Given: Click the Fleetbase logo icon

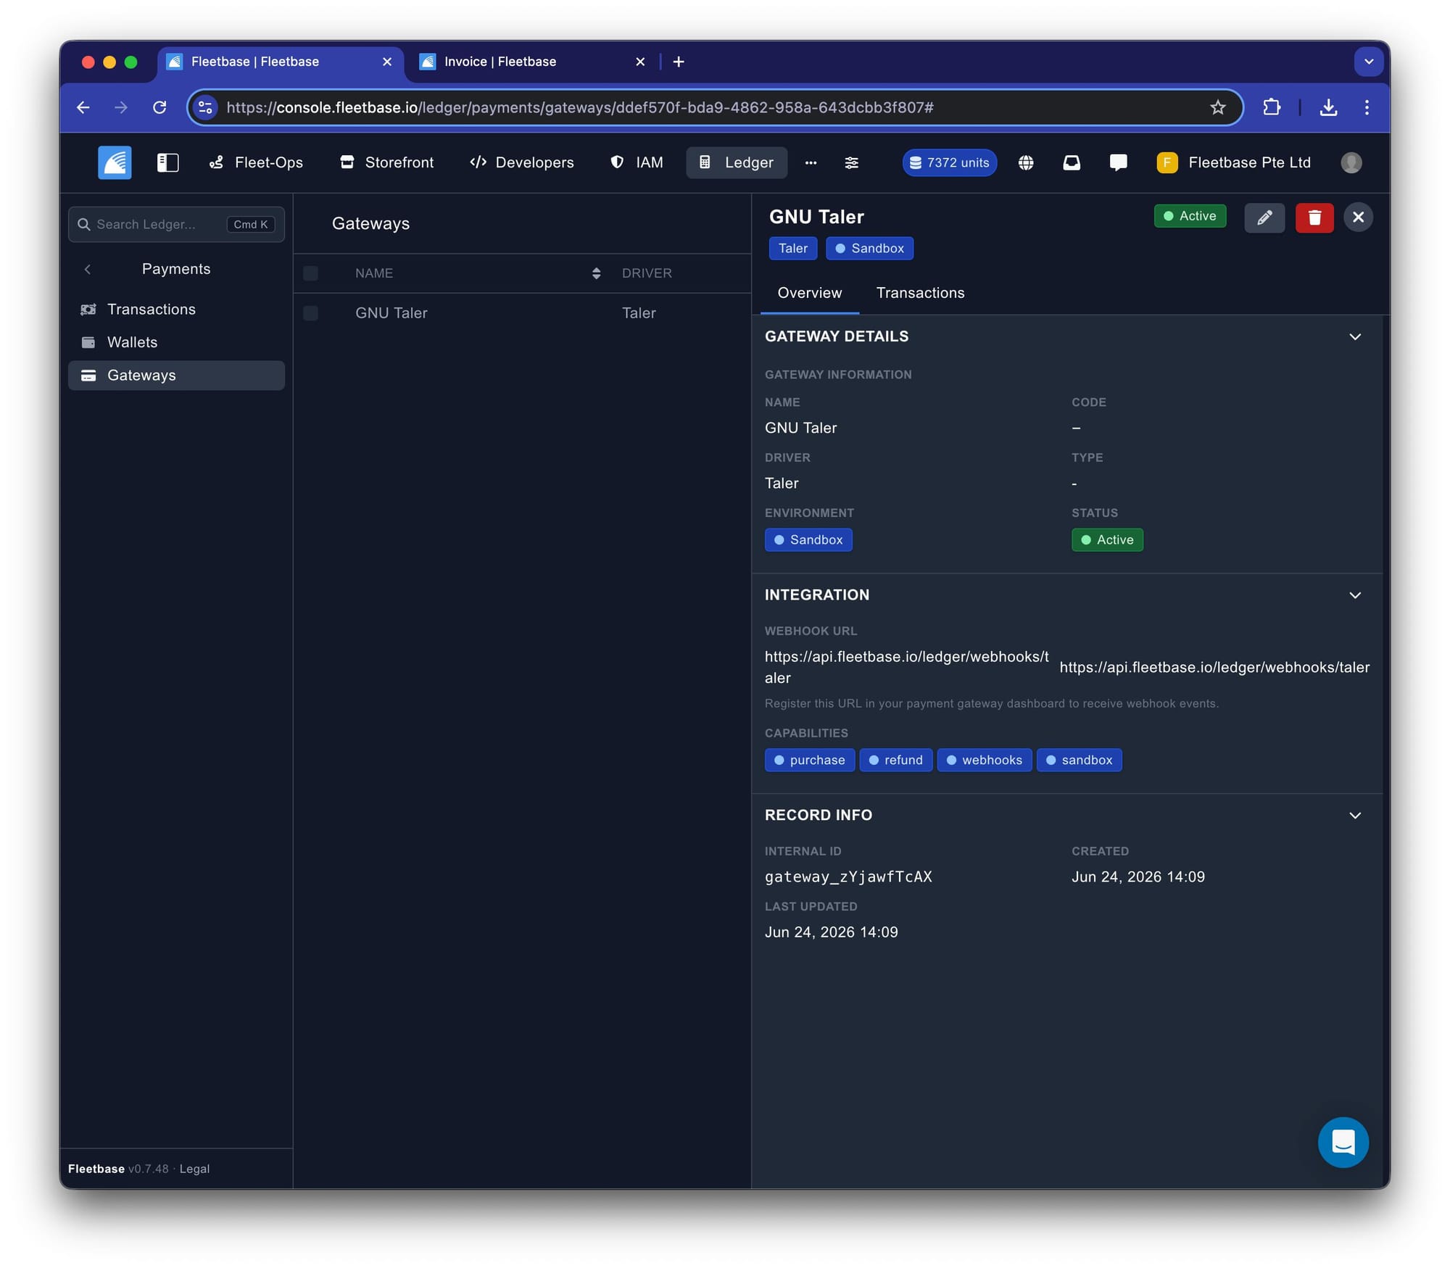Looking at the screenshot, I should tap(115, 162).
